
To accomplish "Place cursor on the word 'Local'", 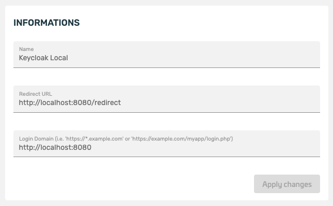I will pyautogui.click(x=59, y=58).
